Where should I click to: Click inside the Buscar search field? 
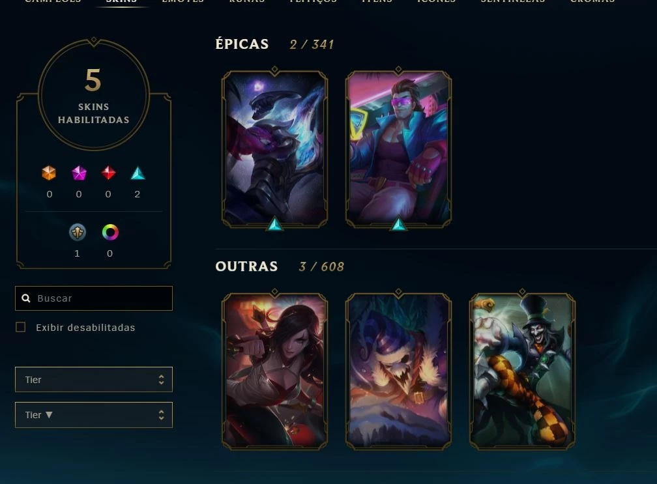(94, 298)
